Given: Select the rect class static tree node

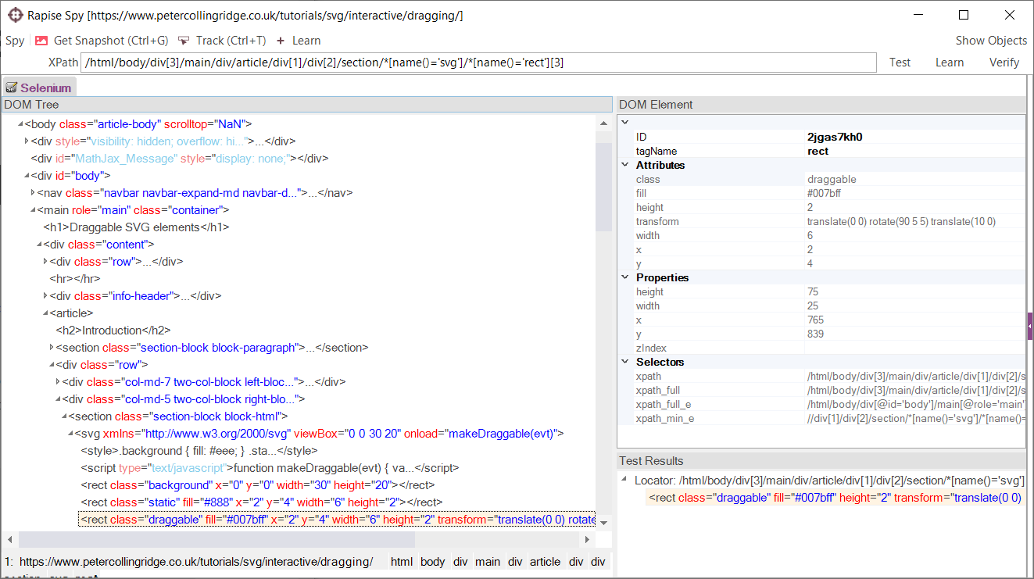Looking at the screenshot, I should pyautogui.click(x=262, y=502).
